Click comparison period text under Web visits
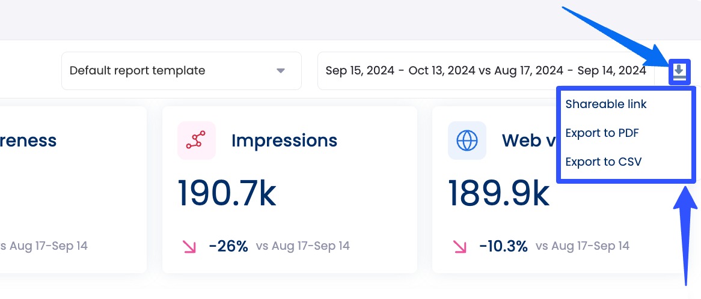Image resolution: width=701 pixels, height=299 pixels. pos(583,246)
